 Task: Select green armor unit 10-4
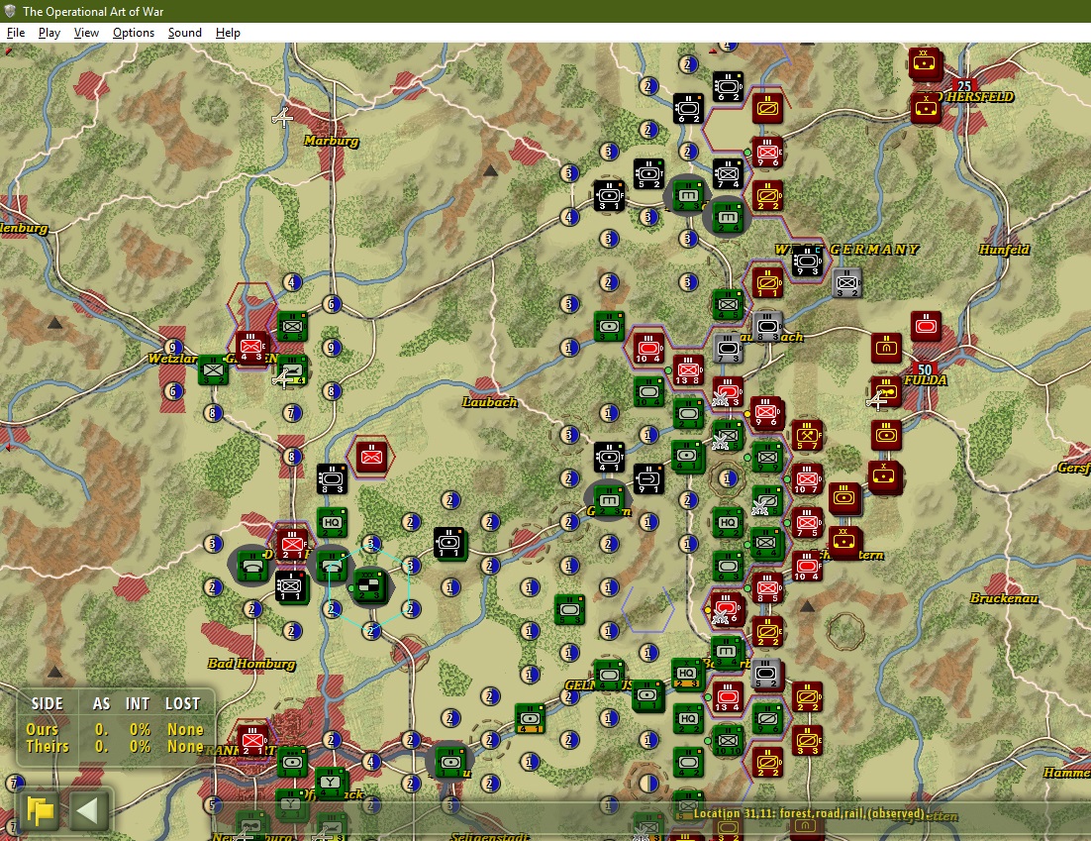(648, 392)
